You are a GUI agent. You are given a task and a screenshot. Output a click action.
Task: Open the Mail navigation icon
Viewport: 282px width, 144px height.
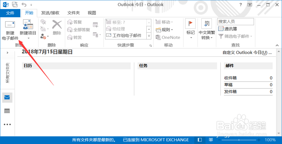[7, 97]
